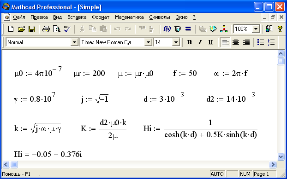Click the Component Wizard icon
The height and width of the screenshot is (179, 287).
coord(213,29)
